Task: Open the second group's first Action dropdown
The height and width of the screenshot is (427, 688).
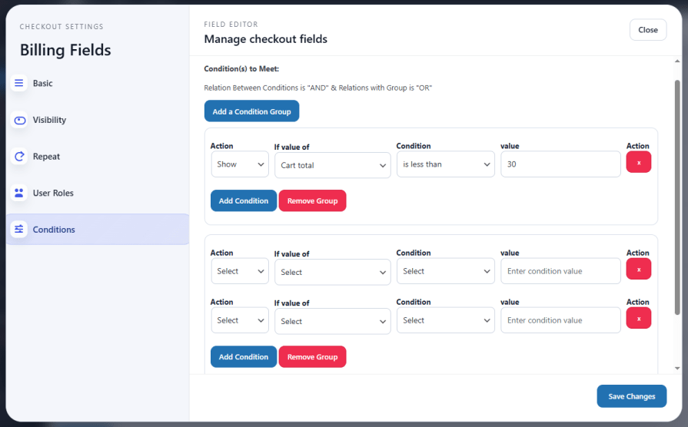Action: pos(239,271)
